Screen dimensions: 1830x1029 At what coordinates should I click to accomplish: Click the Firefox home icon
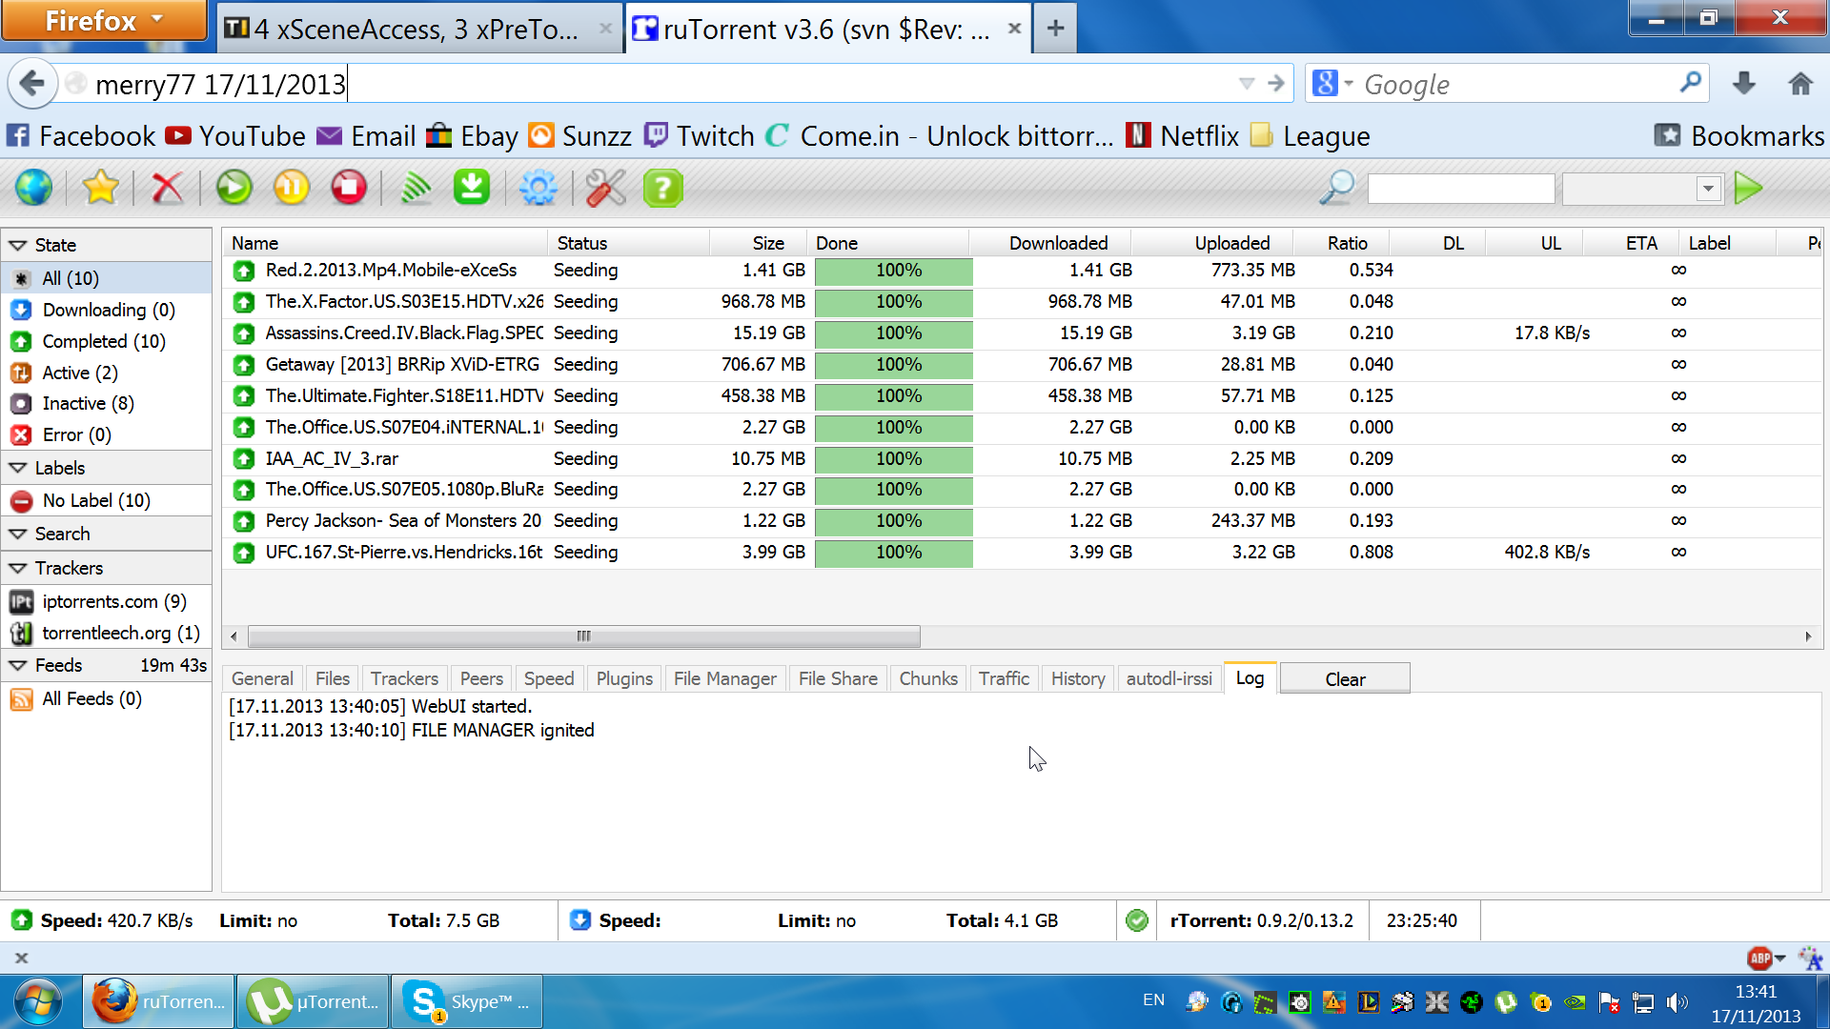tap(1799, 84)
